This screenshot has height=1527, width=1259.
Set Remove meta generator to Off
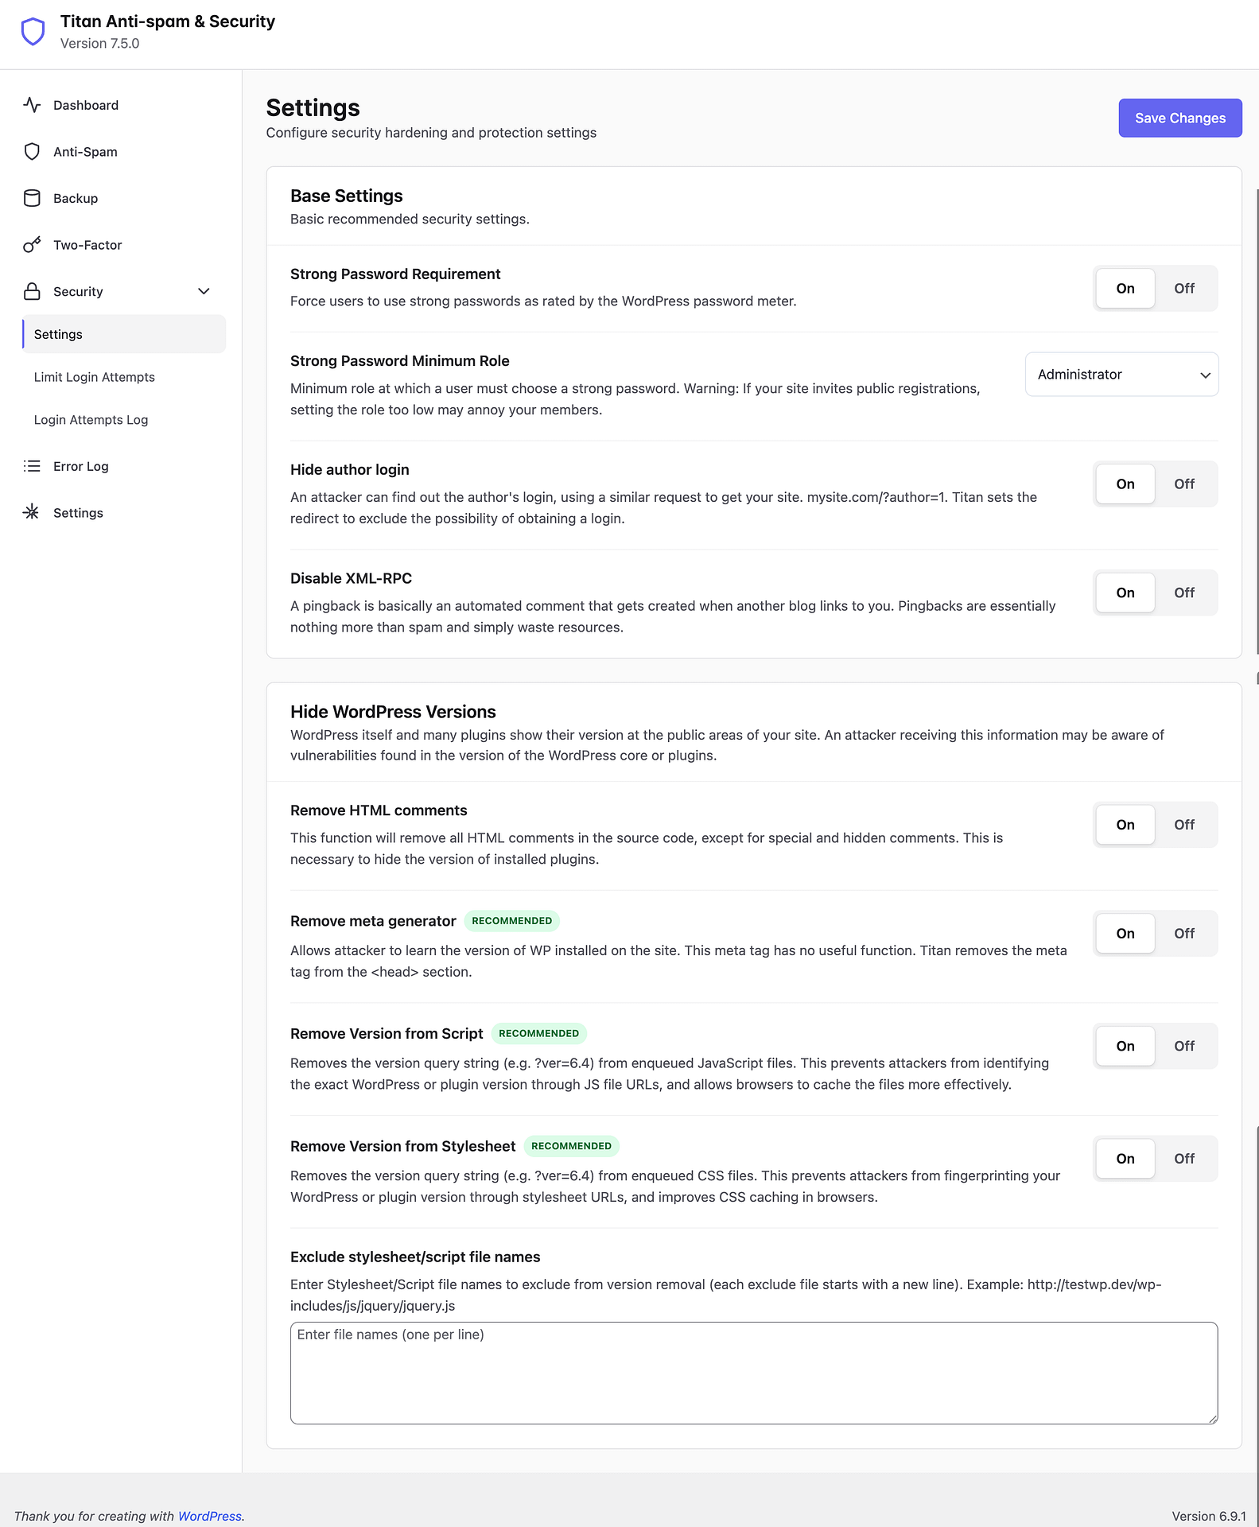point(1183,934)
